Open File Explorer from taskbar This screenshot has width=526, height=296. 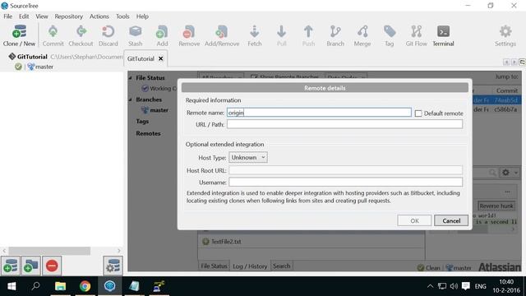(60, 286)
